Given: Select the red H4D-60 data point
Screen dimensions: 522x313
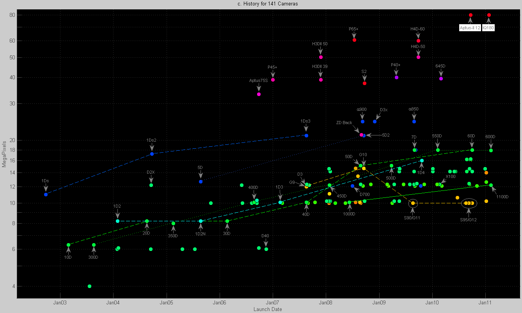Looking at the screenshot, I should (418, 41).
